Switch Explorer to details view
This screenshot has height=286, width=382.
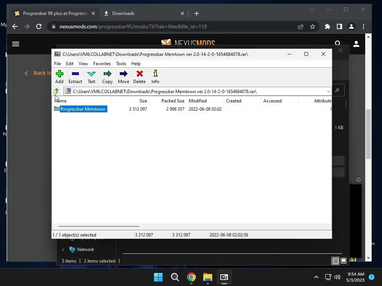[335, 261]
